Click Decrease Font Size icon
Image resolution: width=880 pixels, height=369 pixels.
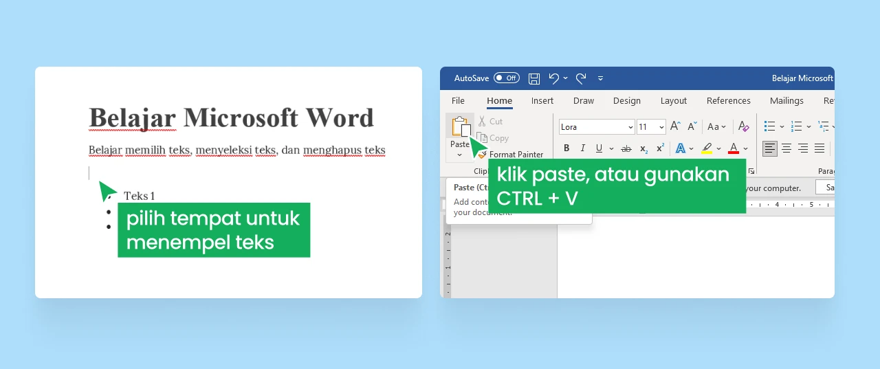tap(692, 126)
